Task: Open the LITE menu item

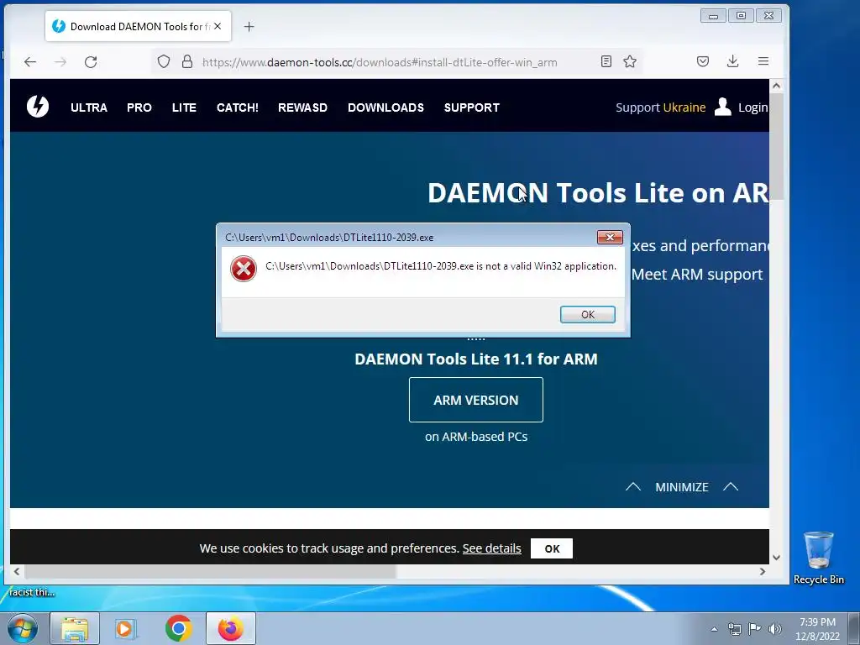Action: pyautogui.click(x=184, y=107)
